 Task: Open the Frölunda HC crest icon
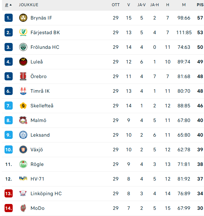(23, 47)
